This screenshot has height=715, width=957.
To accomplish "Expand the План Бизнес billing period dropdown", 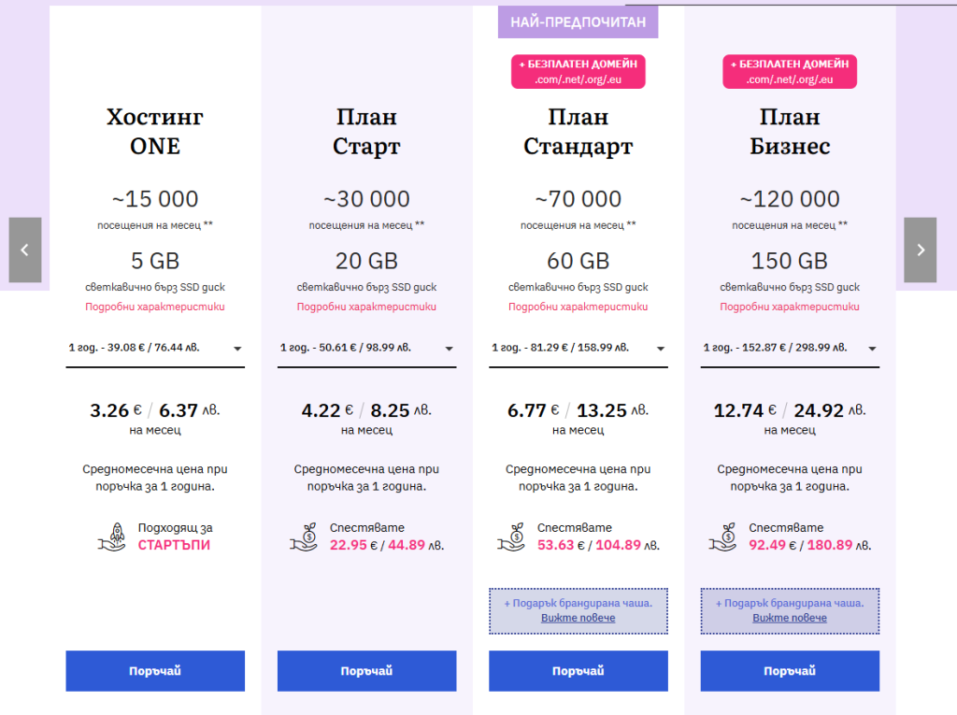I will click(790, 349).
